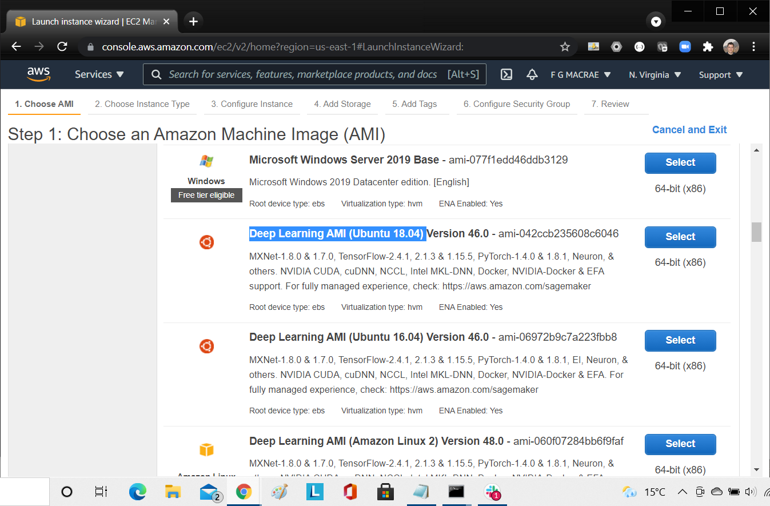Image resolution: width=770 pixels, height=506 pixels.
Task: Go to Configure Security Group step
Action: pos(517,104)
